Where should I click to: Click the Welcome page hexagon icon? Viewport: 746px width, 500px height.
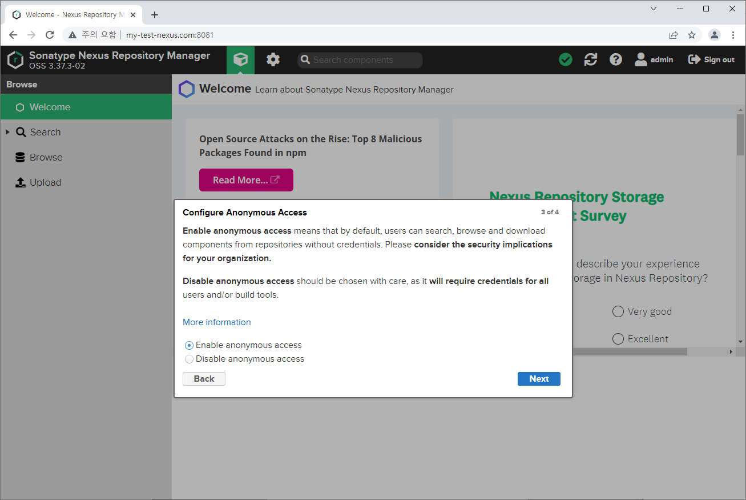(x=186, y=89)
